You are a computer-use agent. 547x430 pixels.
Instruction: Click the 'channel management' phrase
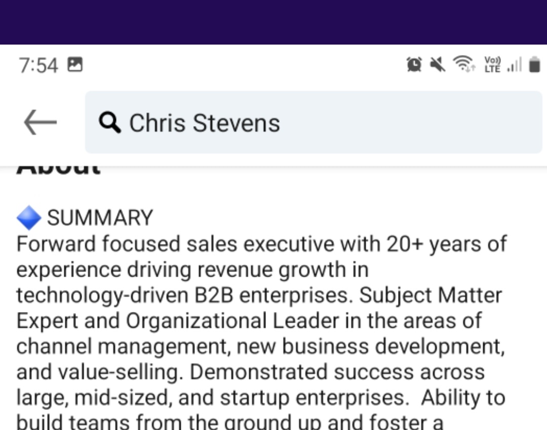tap(123, 346)
